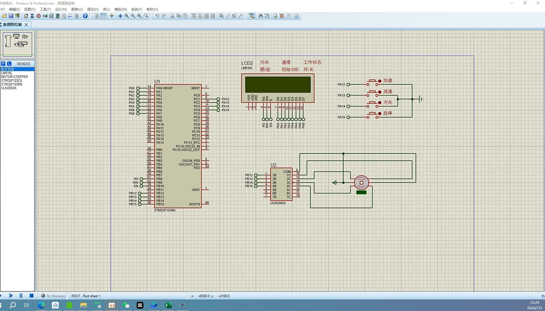
Task: Open the PCB Layout chip icon
Action: pyautogui.click(x=39, y=16)
